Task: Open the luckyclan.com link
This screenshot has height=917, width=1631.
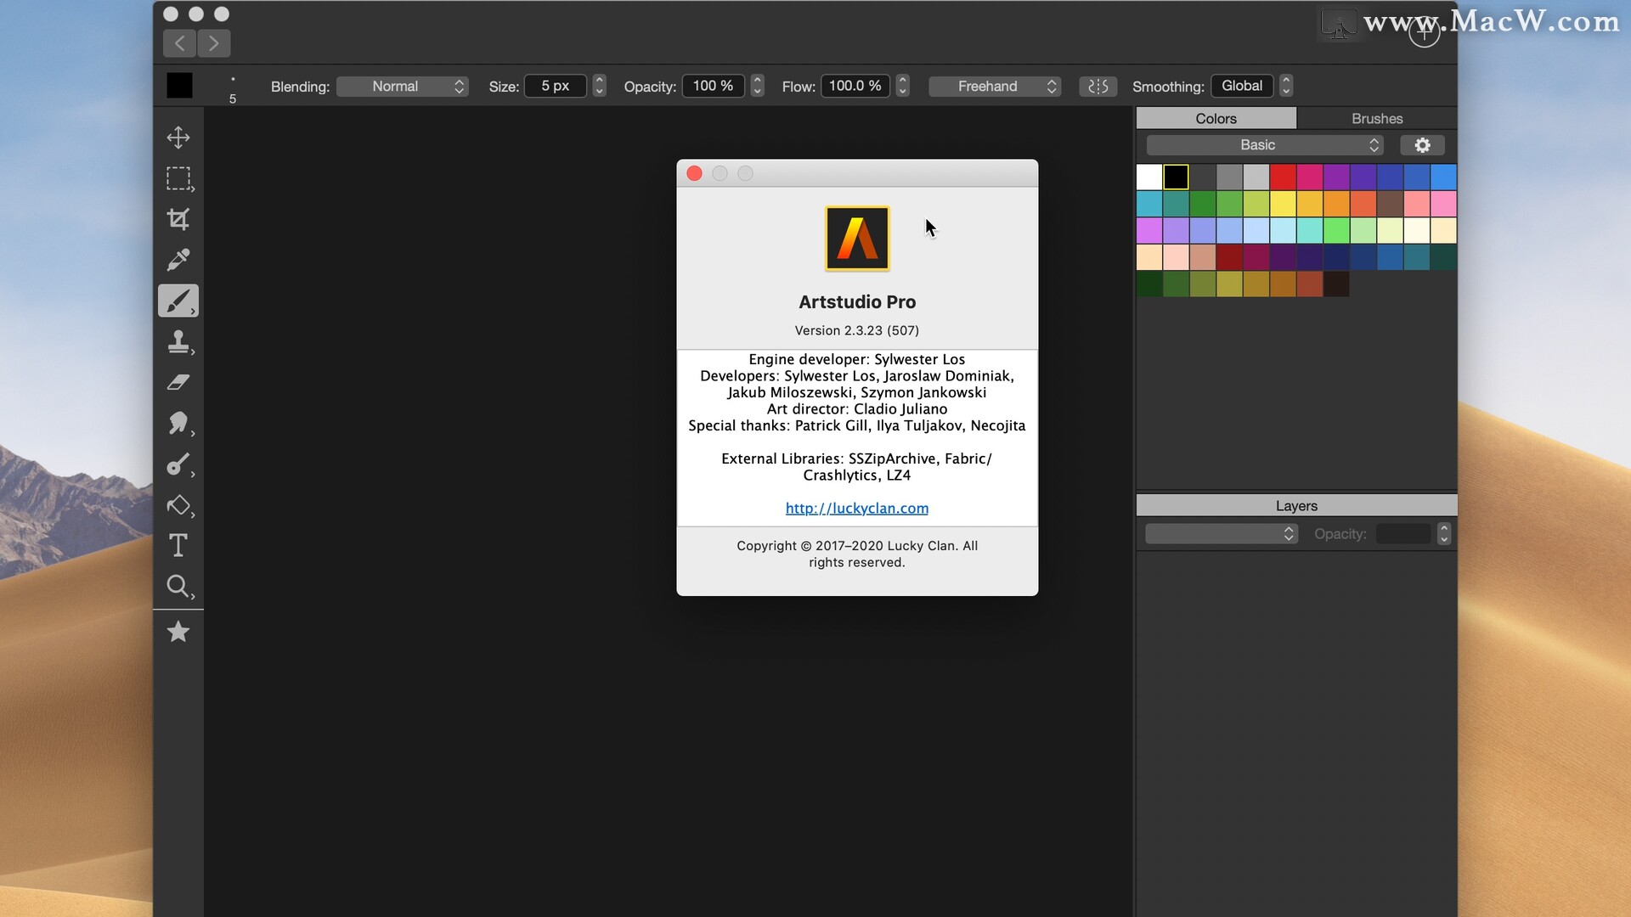Action: point(856,508)
